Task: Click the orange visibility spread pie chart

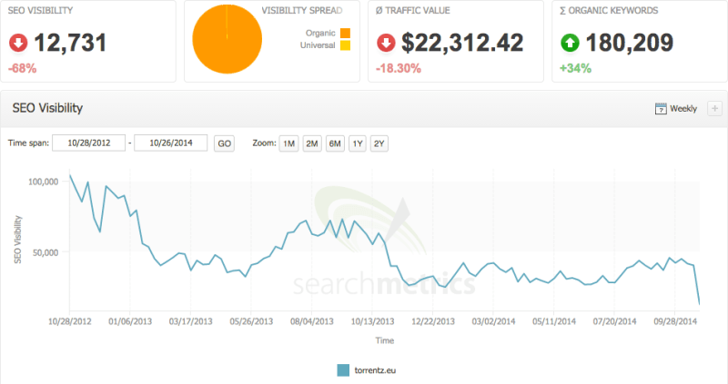Action: point(227,41)
